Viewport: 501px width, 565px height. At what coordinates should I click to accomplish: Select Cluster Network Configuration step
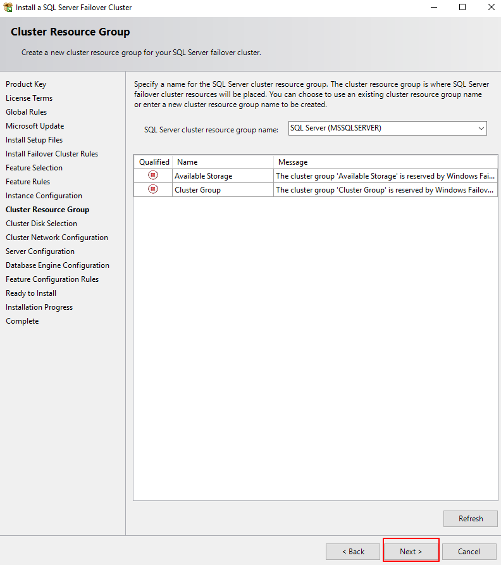57,238
